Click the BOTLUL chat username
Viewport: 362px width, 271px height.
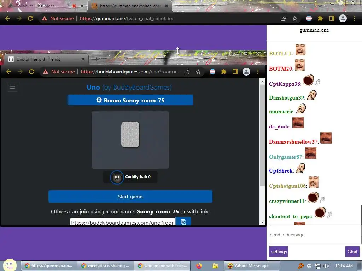point(281,54)
